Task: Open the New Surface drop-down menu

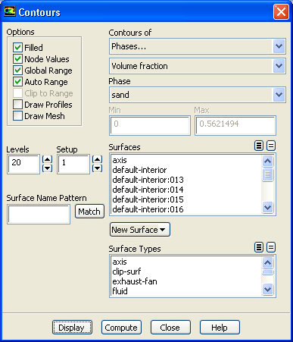Action: [140, 230]
